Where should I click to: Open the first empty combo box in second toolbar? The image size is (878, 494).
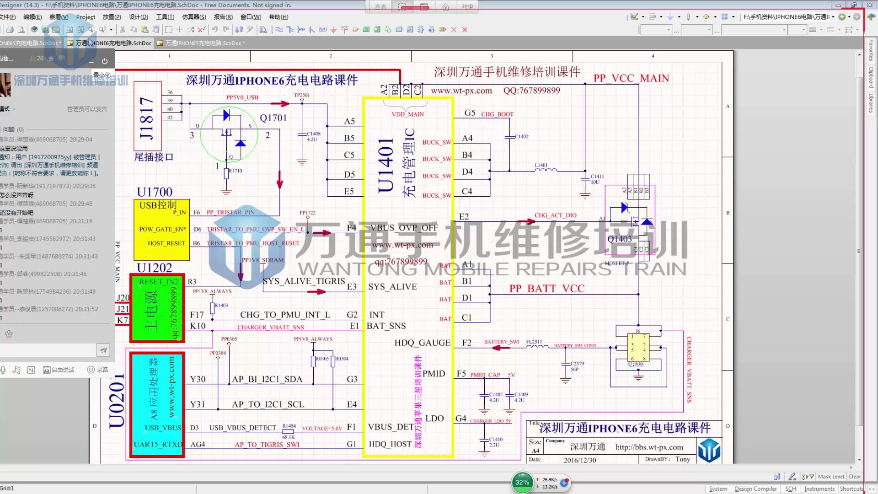click(656, 30)
